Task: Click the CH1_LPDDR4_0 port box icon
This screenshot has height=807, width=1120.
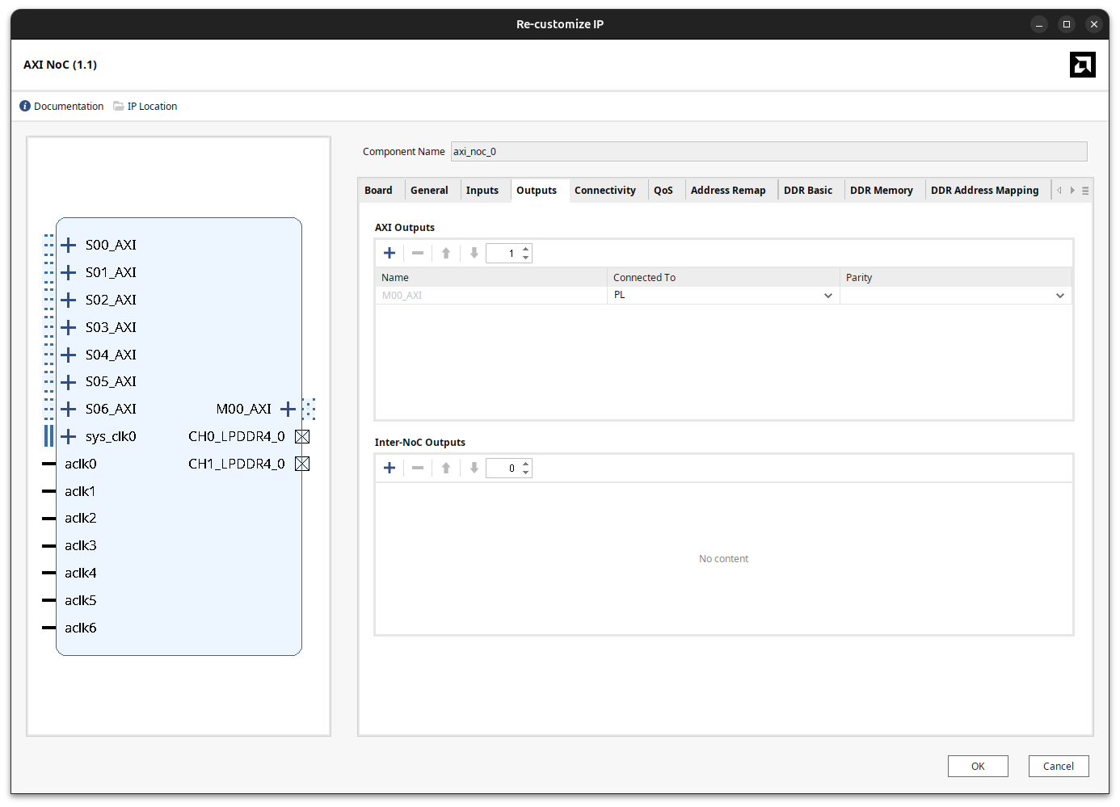Action: click(302, 464)
